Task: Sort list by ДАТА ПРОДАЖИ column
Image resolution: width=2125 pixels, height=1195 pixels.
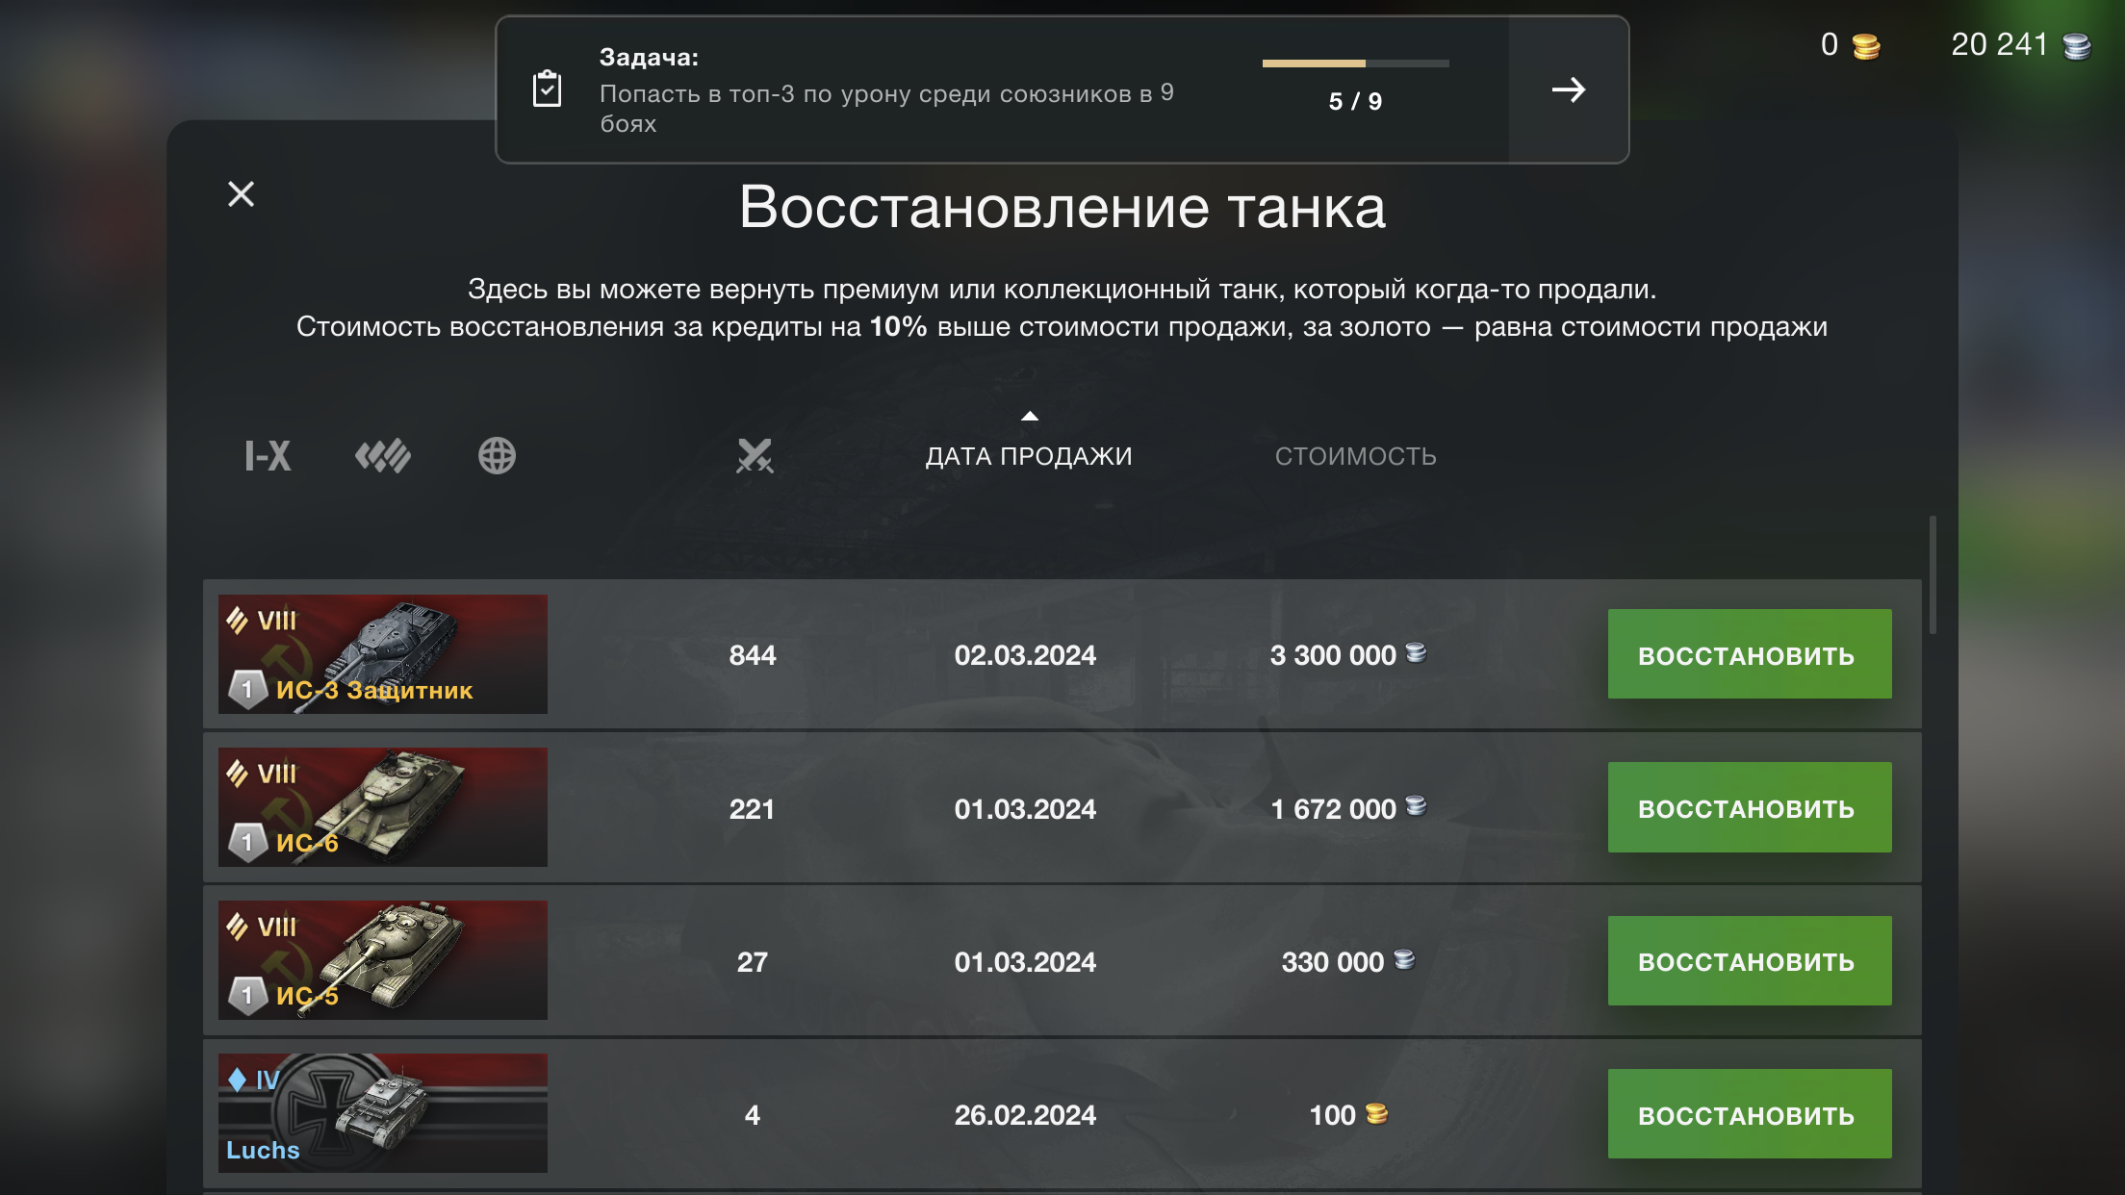Action: click(x=1029, y=456)
